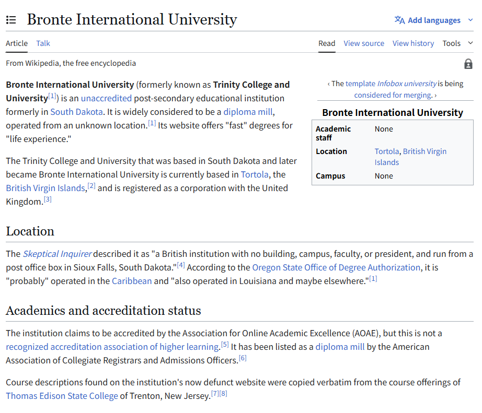The image size is (482, 413).
Task: Click citation reference [4] in the Location section
Action: tap(181, 265)
